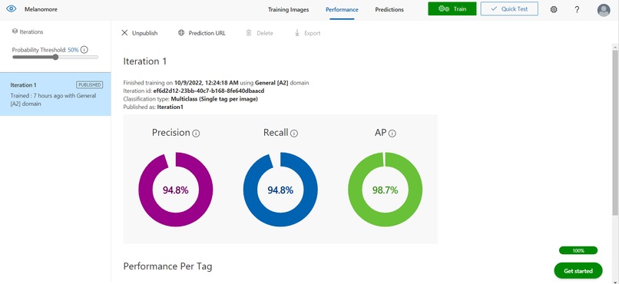This screenshot has height=284, width=619.
Task: Click the Iterations stack icon
Action: [15, 31]
